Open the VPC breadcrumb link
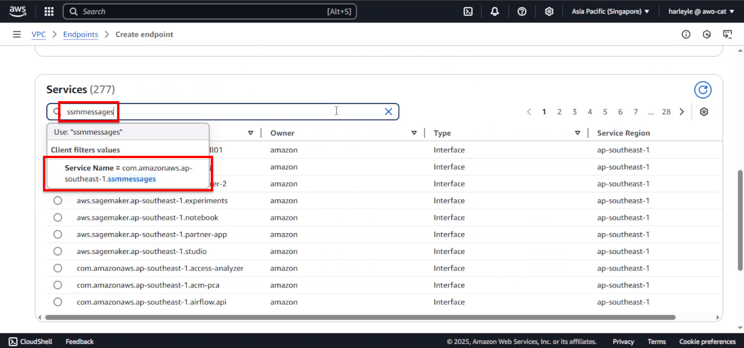The height and width of the screenshot is (348, 744). [x=38, y=34]
